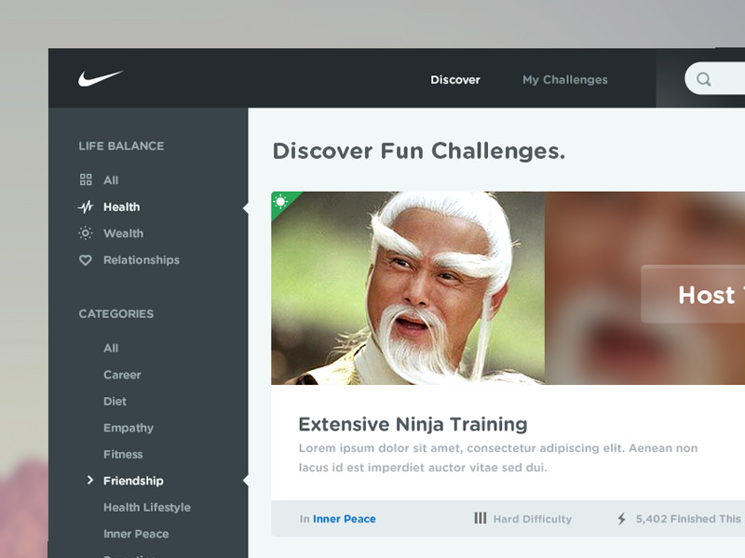Image resolution: width=745 pixels, height=558 pixels.
Task: Click the CATEGORIES section header
Action: tap(115, 314)
